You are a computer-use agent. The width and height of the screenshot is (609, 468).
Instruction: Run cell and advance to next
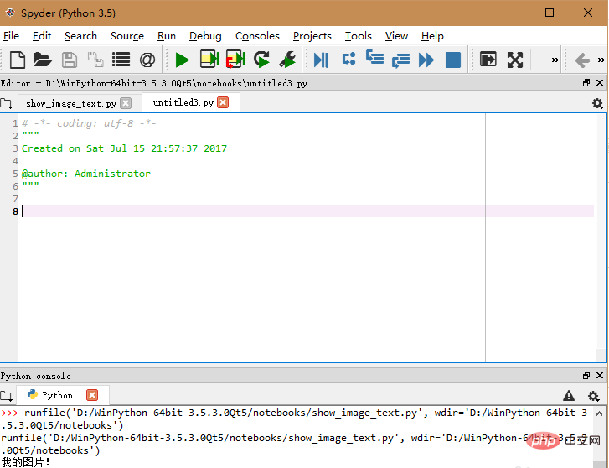click(x=235, y=60)
